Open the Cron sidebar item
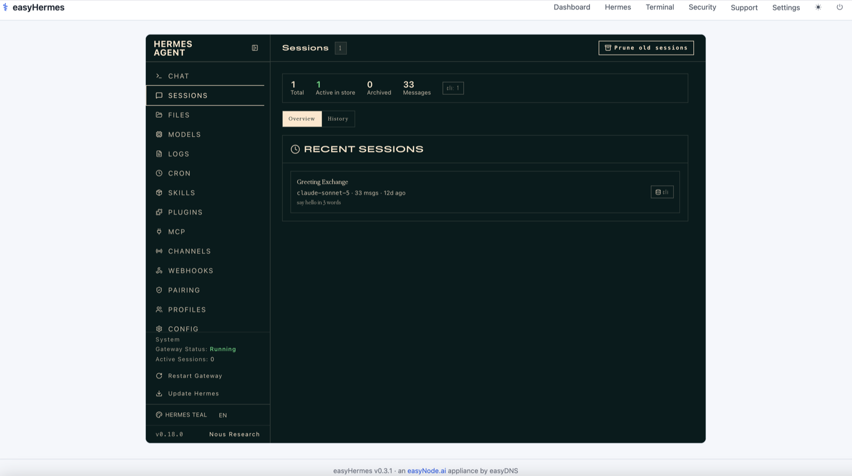The height and width of the screenshot is (476, 852). pos(205,174)
